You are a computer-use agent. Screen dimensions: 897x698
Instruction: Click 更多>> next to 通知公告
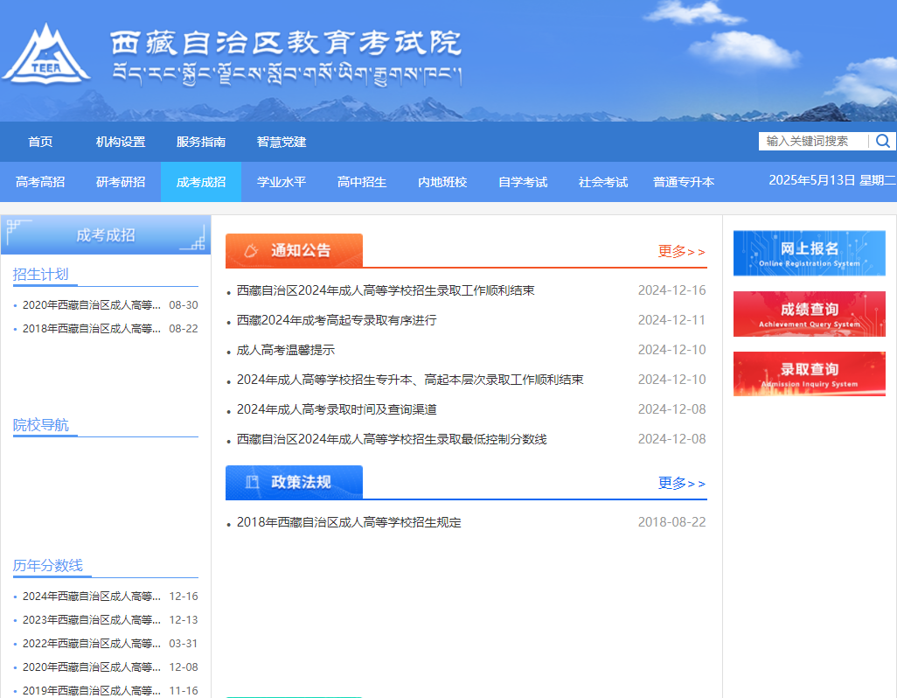pos(681,251)
